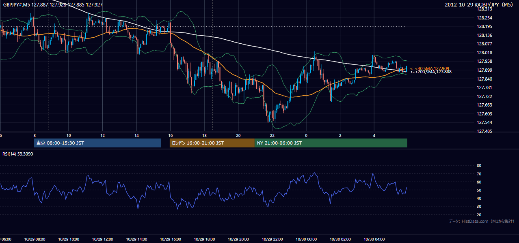Screen dimensions: 519x243
Task: Click price axis value 127.663
Action: (484, 105)
